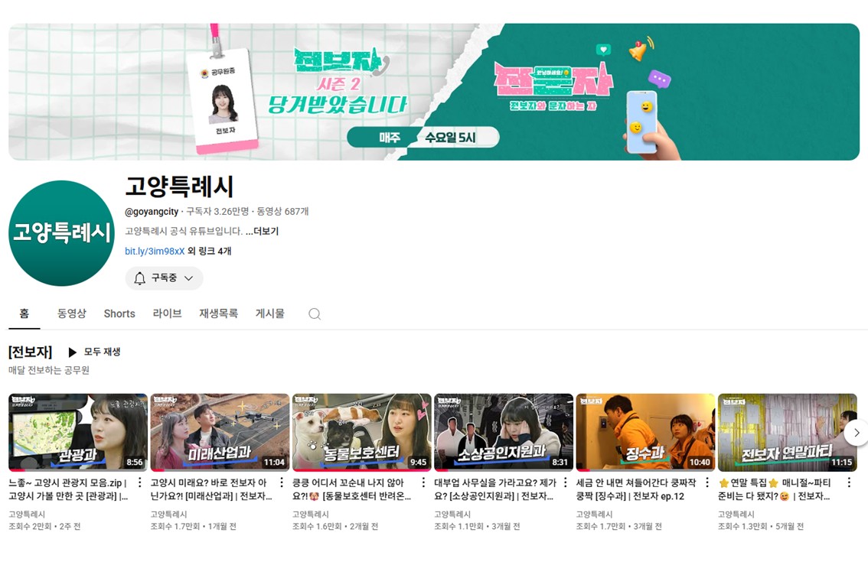Switch to the Shorts tab

pyautogui.click(x=119, y=313)
